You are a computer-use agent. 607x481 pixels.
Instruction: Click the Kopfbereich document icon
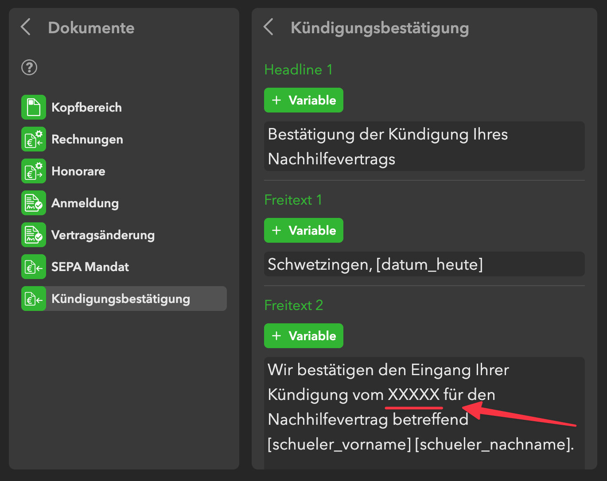(x=34, y=107)
